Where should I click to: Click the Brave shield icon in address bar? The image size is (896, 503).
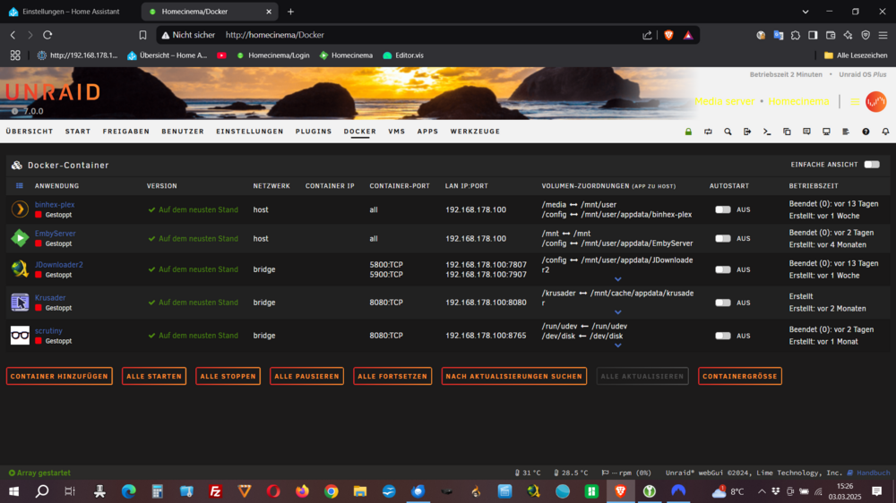tap(668, 35)
